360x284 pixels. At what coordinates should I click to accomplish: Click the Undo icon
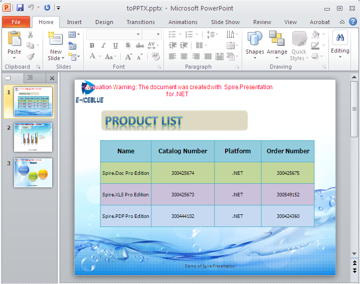click(x=31, y=8)
